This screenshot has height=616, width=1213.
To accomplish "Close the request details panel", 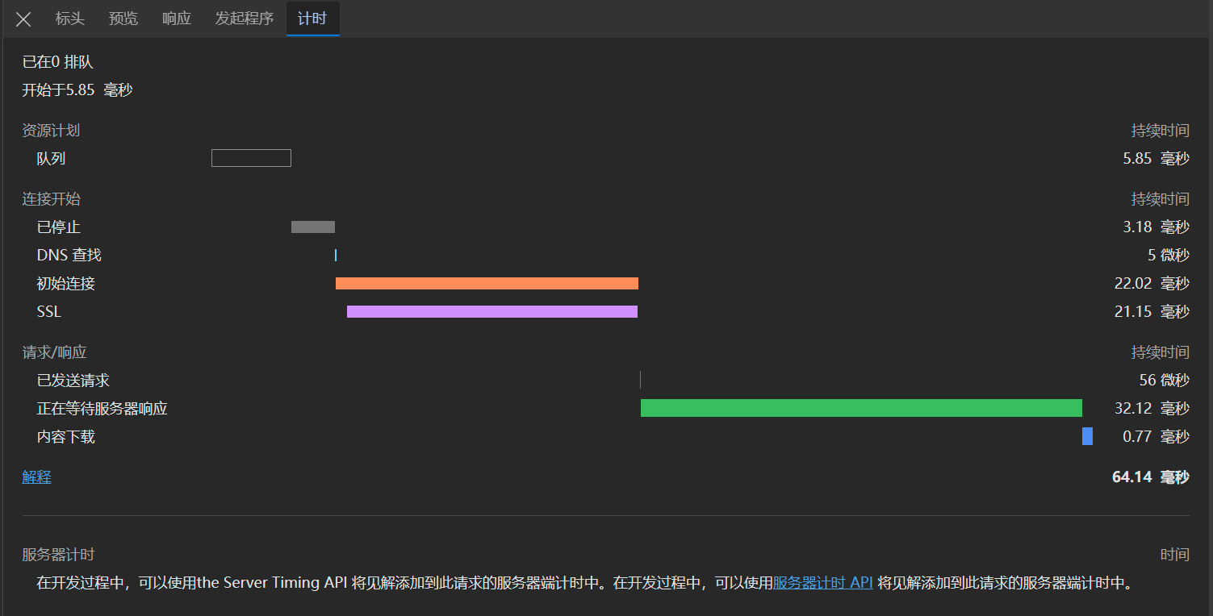I will coord(23,19).
